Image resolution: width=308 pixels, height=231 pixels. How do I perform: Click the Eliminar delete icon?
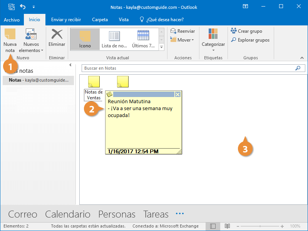[x=57, y=35]
